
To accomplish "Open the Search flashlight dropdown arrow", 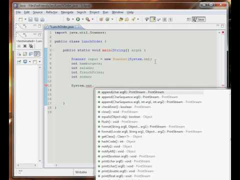I will [138, 19].
